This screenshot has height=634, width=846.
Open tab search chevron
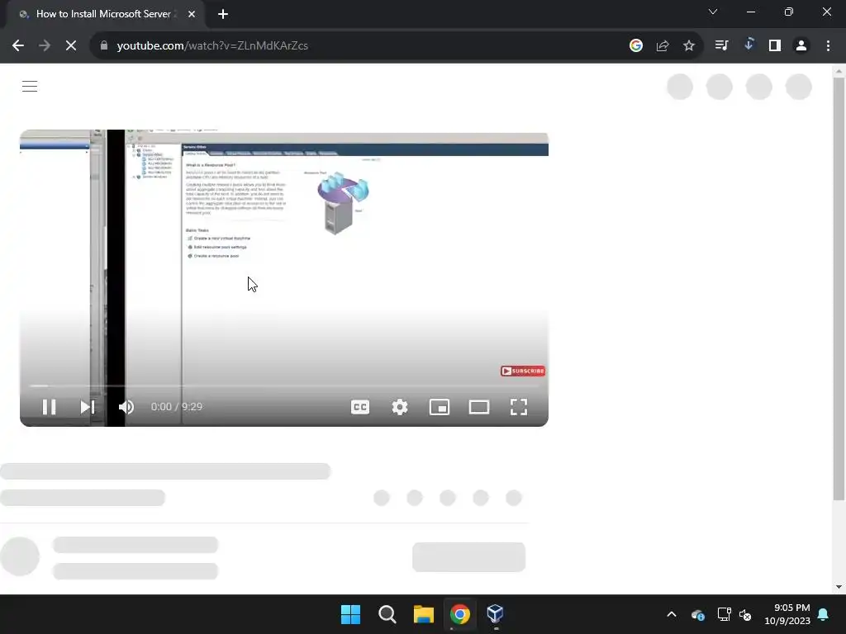[713, 12]
